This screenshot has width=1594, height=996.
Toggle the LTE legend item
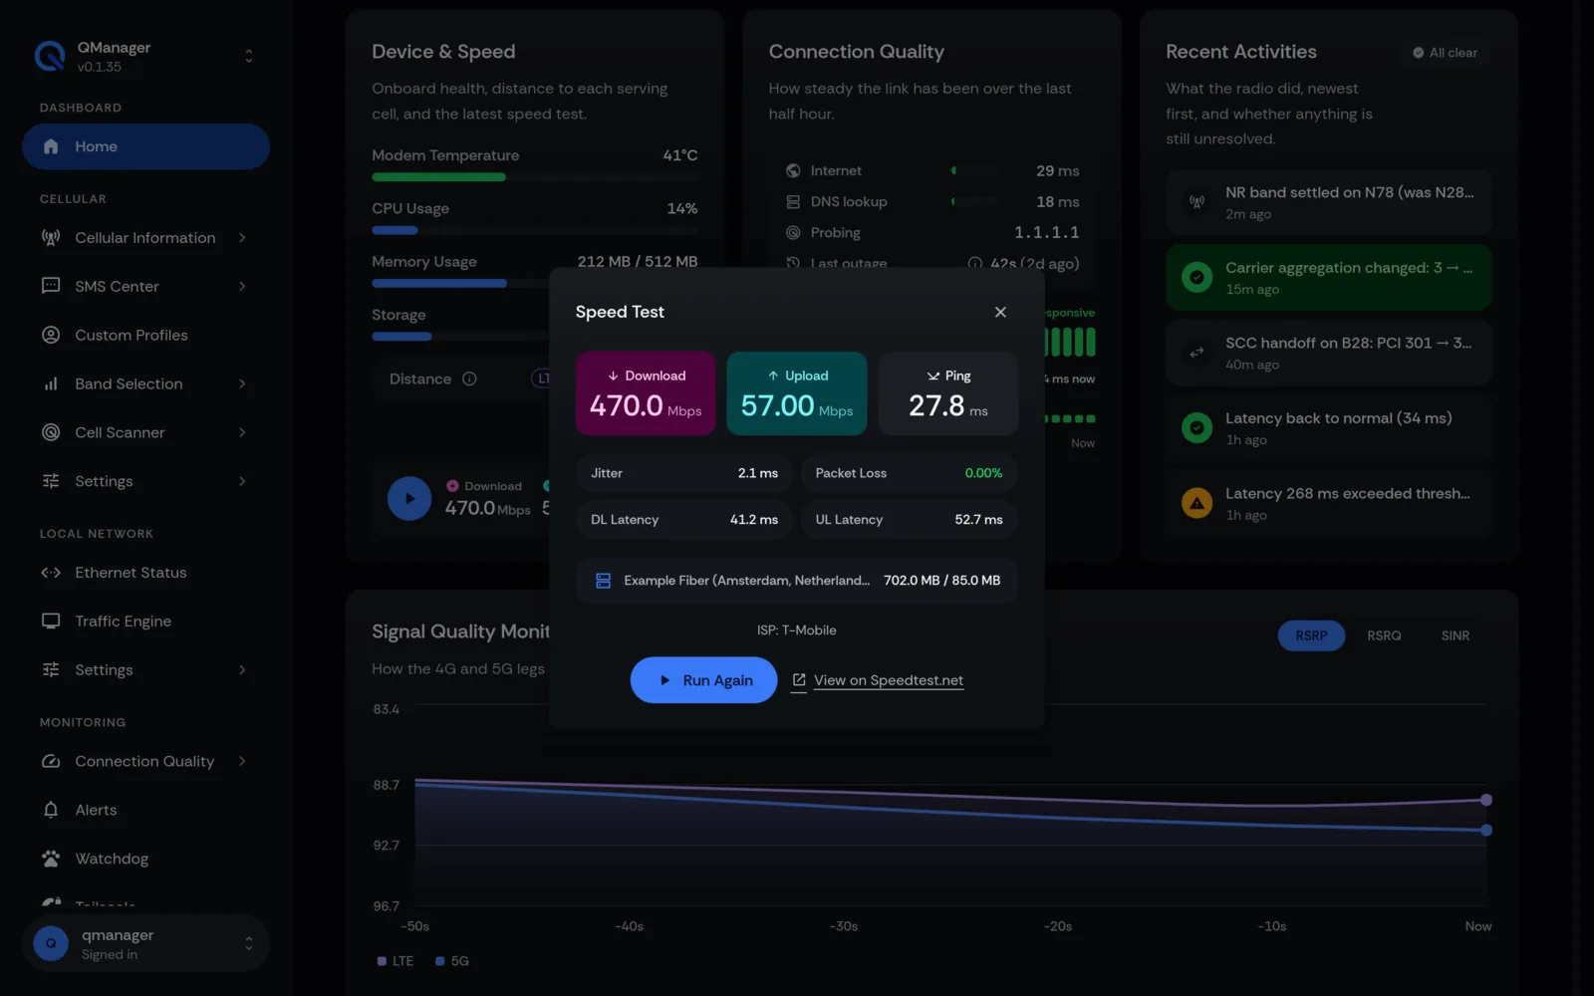click(x=396, y=961)
